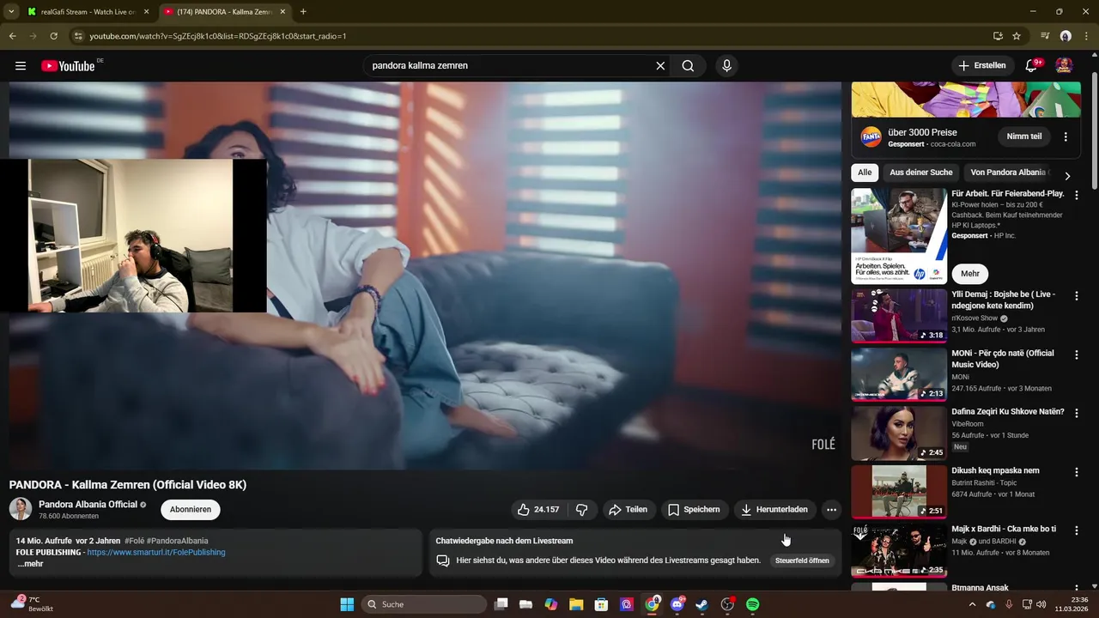Reload the page in Chrome
1099x618 pixels.
[53, 36]
